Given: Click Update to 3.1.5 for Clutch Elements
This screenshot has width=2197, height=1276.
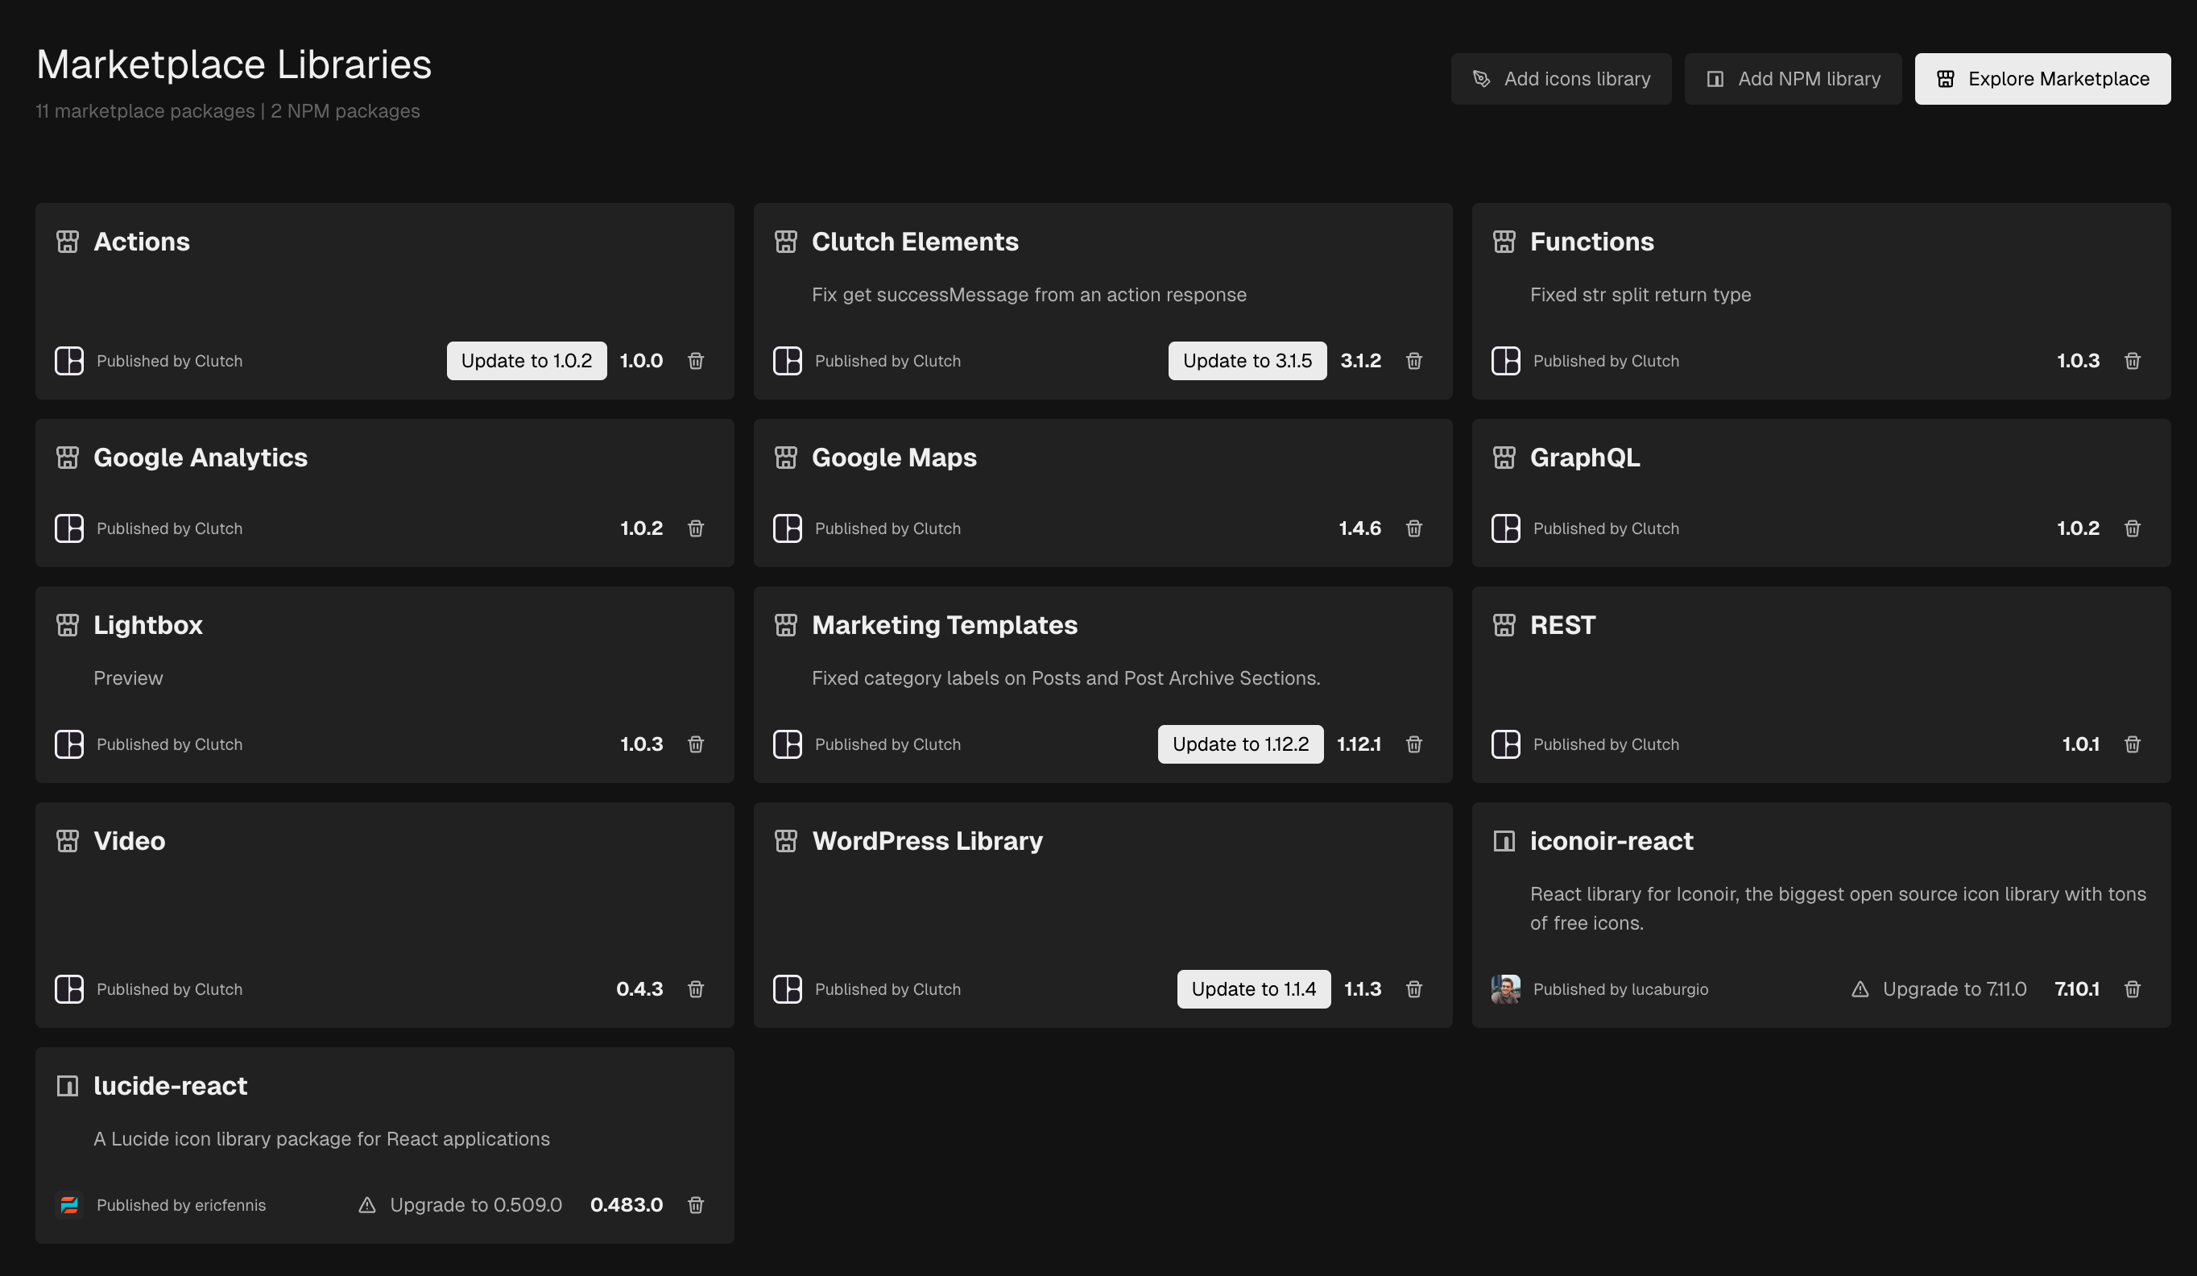Looking at the screenshot, I should pyautogui.click(x=1247, y=361).
